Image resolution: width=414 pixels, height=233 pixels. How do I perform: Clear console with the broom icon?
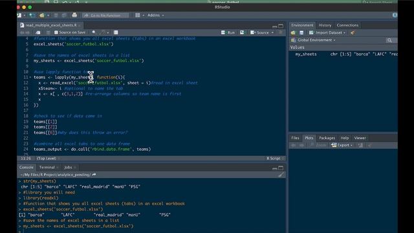(x=281, y=175)
